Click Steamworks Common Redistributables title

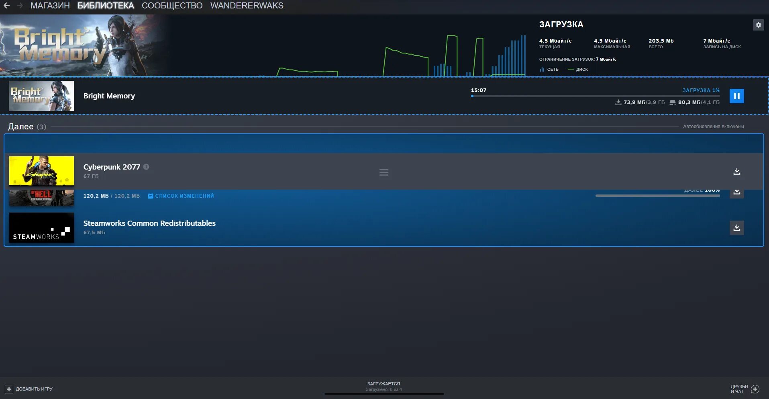point(149,223)
